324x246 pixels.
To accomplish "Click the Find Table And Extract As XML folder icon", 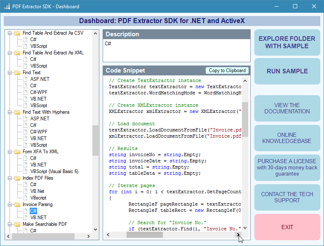I will click(x=17, y=53).
